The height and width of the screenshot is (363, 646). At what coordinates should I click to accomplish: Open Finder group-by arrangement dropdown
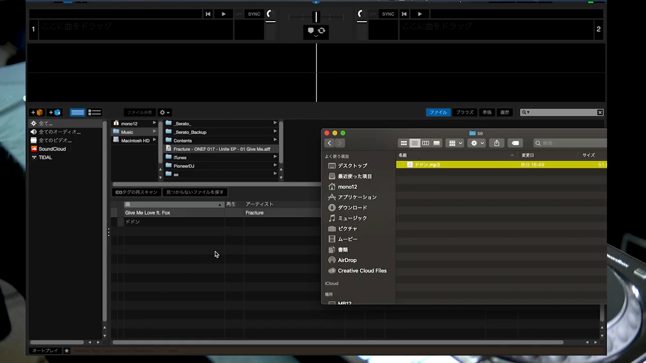(x=455, y=143)
